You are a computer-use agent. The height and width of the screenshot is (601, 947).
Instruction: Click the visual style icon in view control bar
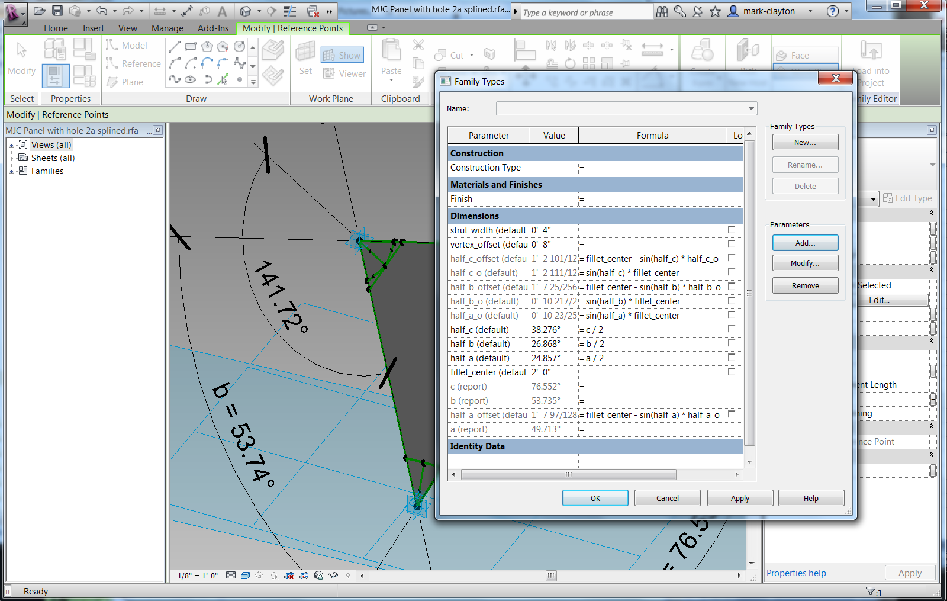[245, 576]
